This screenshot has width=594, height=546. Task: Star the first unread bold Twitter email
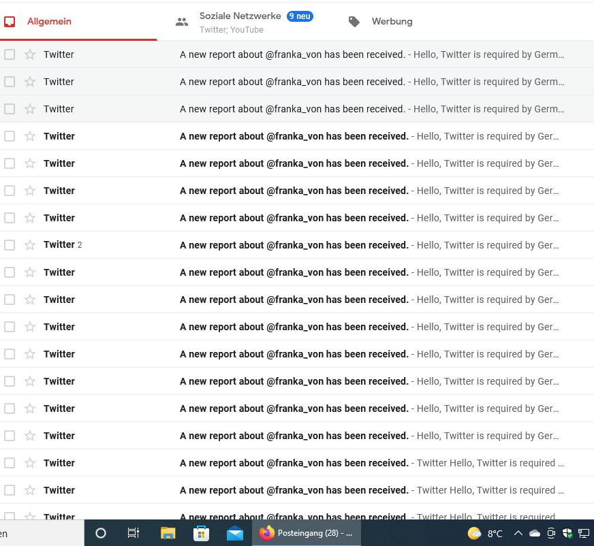coord(30,136)
